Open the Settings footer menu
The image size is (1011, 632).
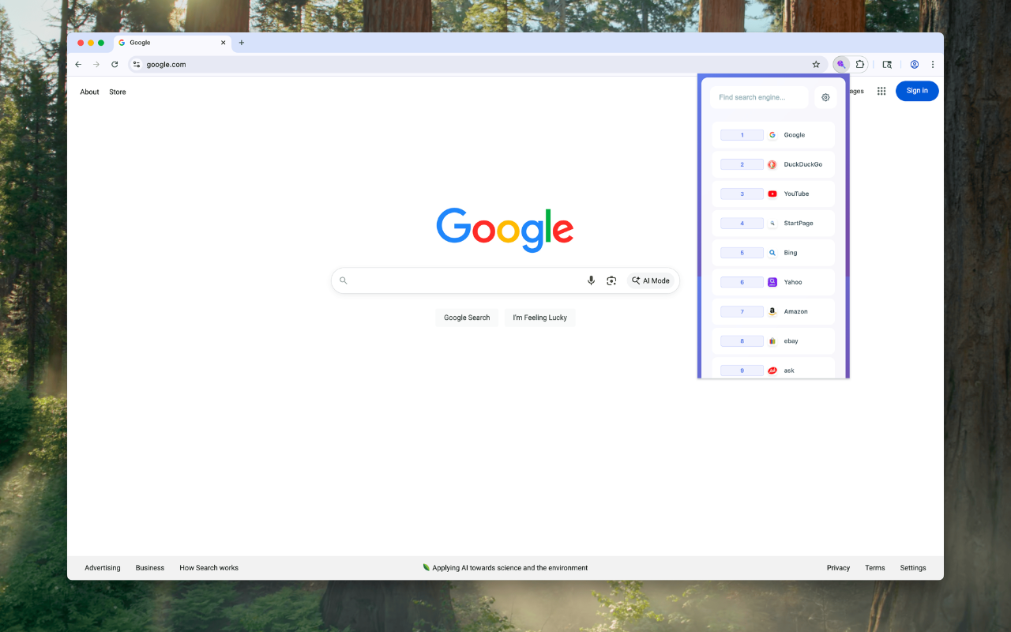[913, 568]
